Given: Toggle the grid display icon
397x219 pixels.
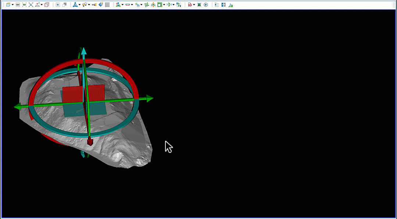Looking at the screenshot, I should click(x=107, y=5).
